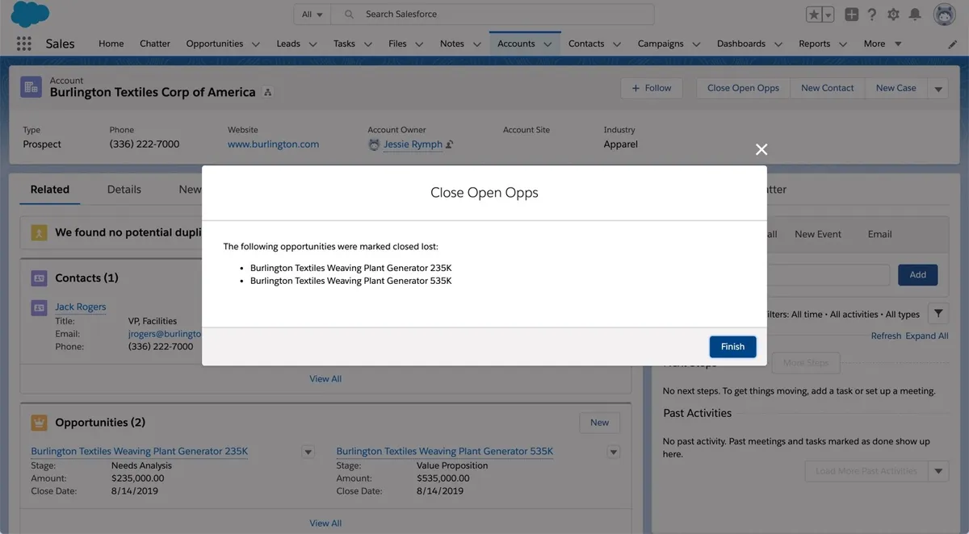Open the Setup gear icon

pos(893,15)
